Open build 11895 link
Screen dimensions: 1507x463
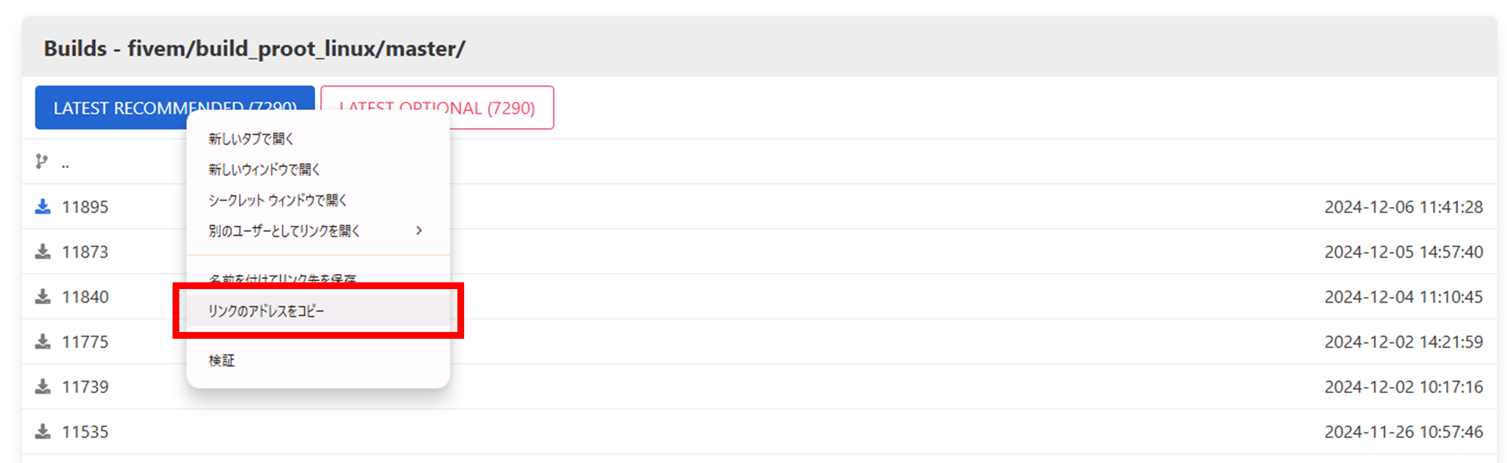[85, 207]
